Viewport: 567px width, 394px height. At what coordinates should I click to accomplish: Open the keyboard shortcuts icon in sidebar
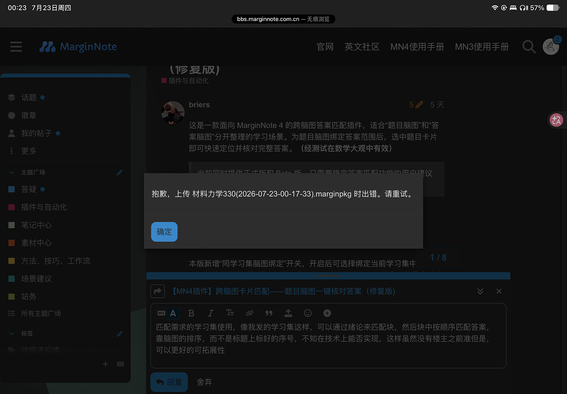120,364
